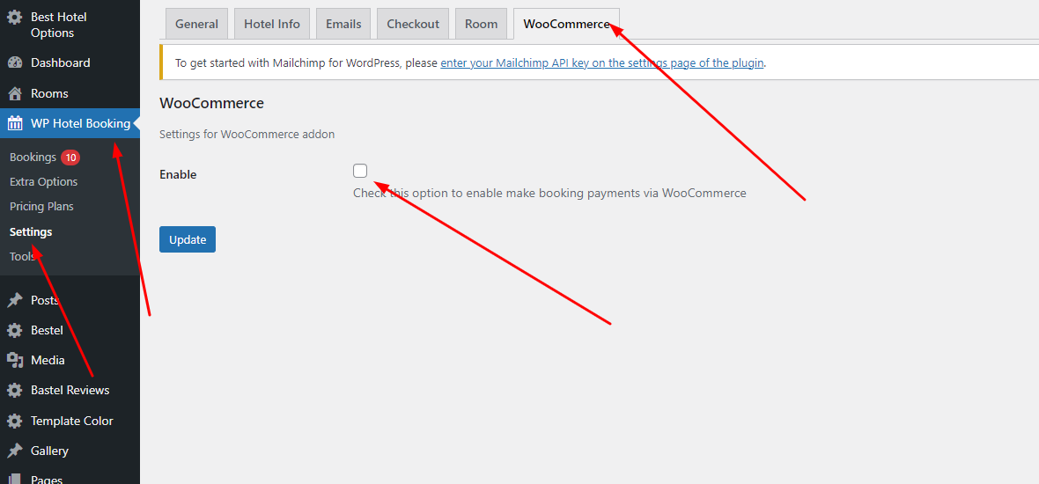Click the checkbox description about booking payments
This screenshot has height=484, width=1039.
550,194
